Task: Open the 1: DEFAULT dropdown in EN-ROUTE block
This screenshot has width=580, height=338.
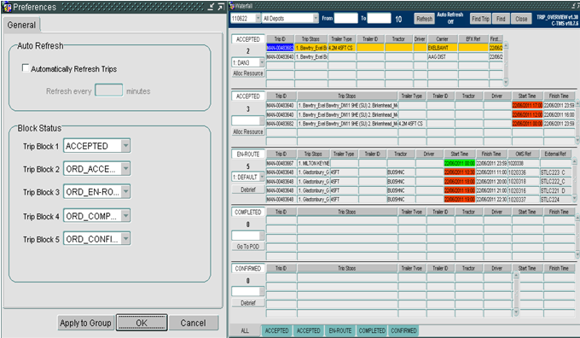Action: tap(262, 177)
